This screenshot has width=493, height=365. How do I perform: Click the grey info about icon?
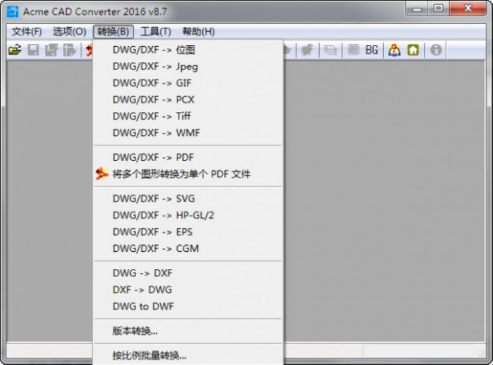coord(436,50)
